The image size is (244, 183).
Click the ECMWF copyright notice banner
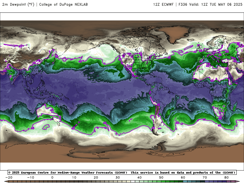tap(122, 172)
